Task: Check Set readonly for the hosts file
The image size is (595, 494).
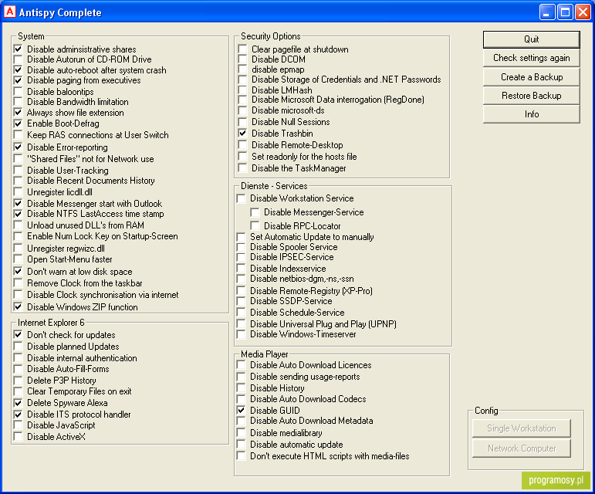Action: pos(242,157)
